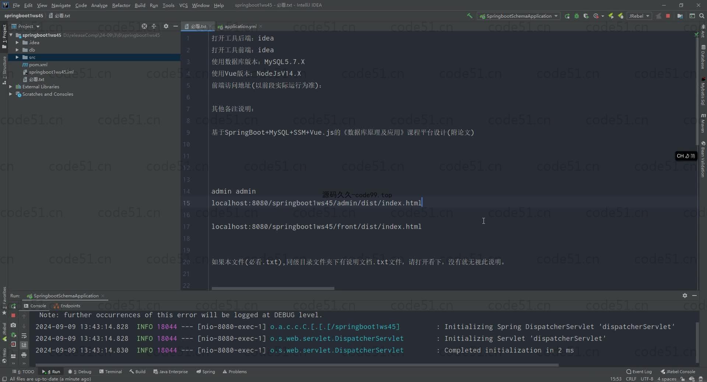Screen dimensions: 707x382
Task: Locate the current file with the crosshair icon
Action: (144, 26)
